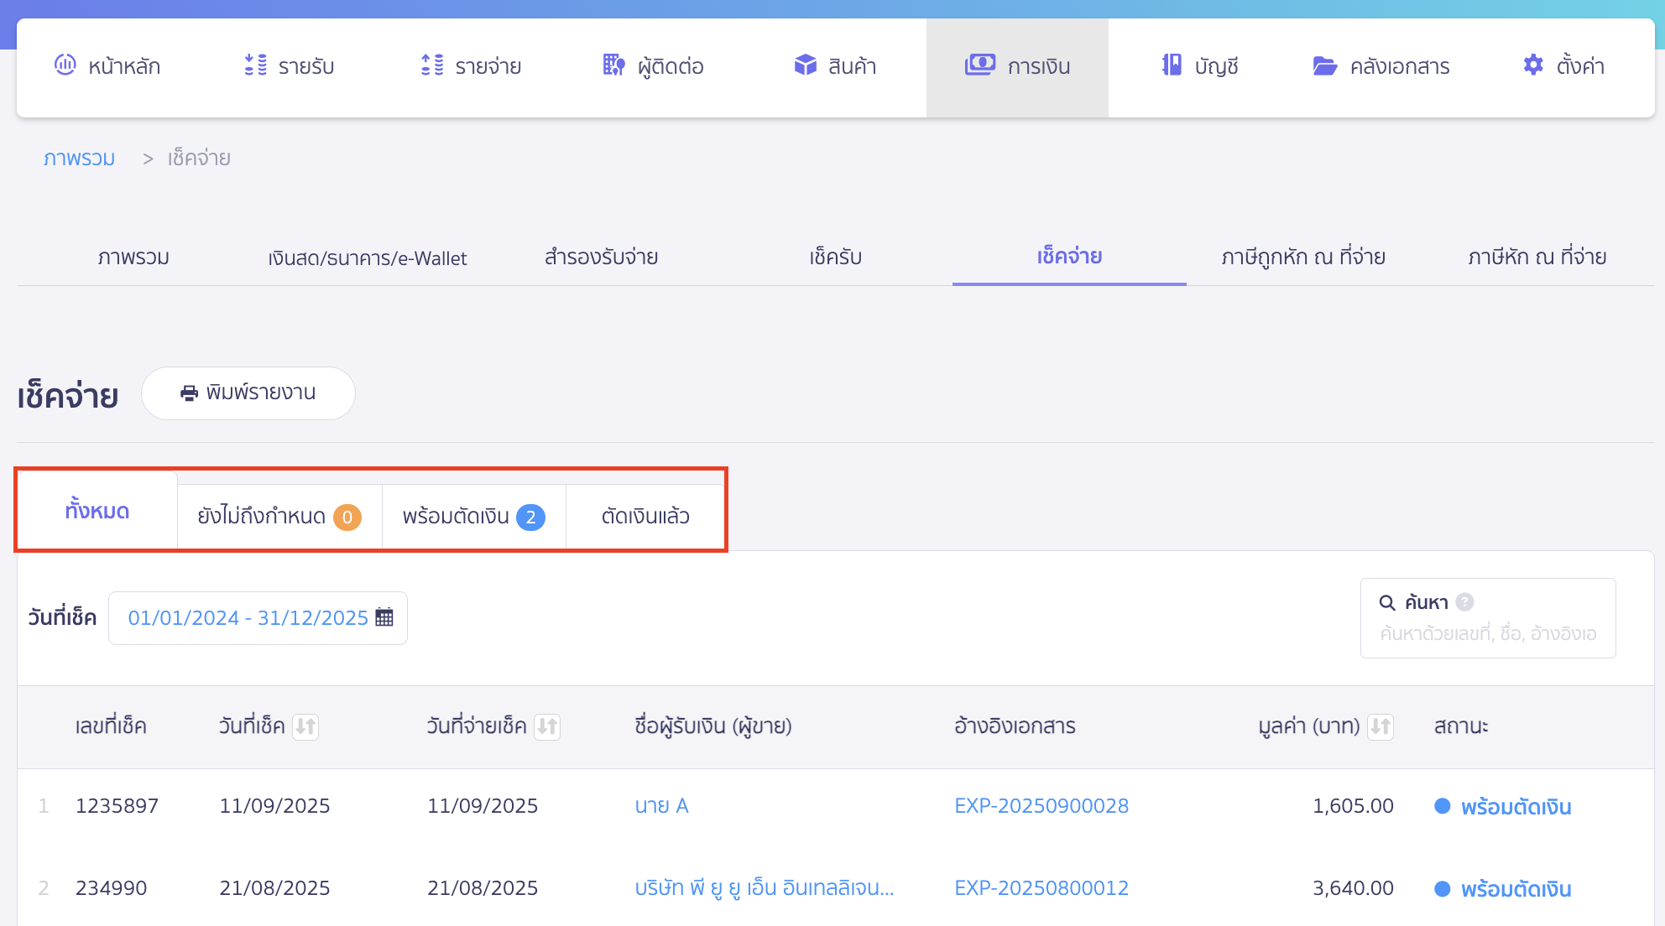Open the ตั้งค่า settings gear icon
This screenshot has width=1665, height=926.
click(1532, 65)
